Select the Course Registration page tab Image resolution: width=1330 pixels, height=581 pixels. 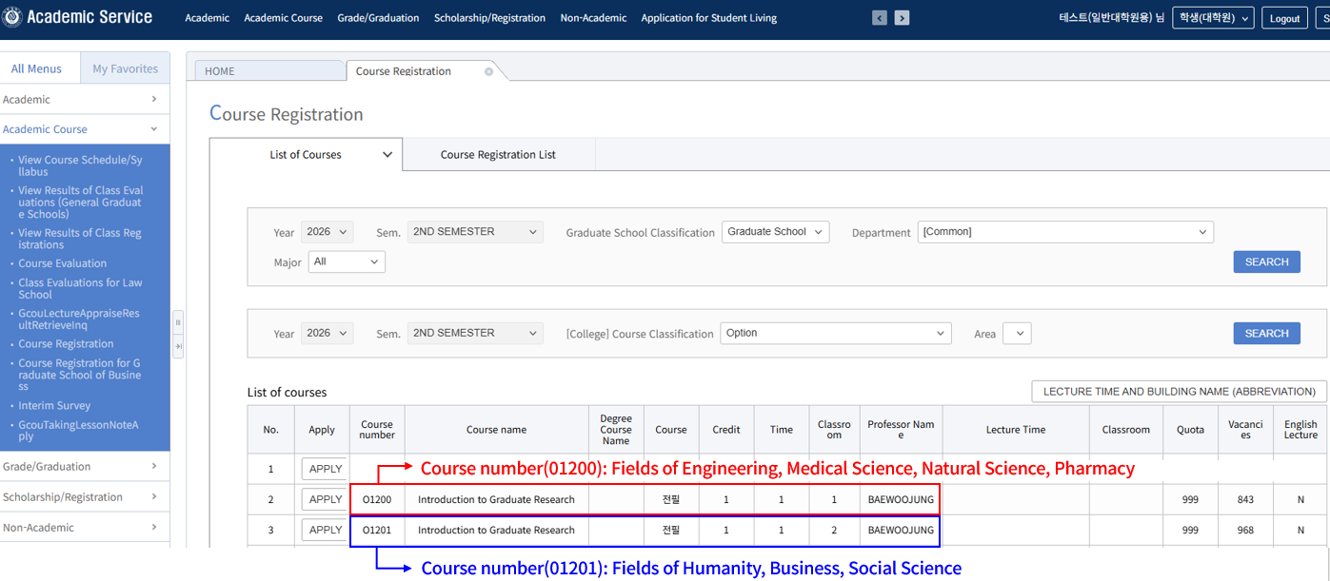click(x=404, y=71)
